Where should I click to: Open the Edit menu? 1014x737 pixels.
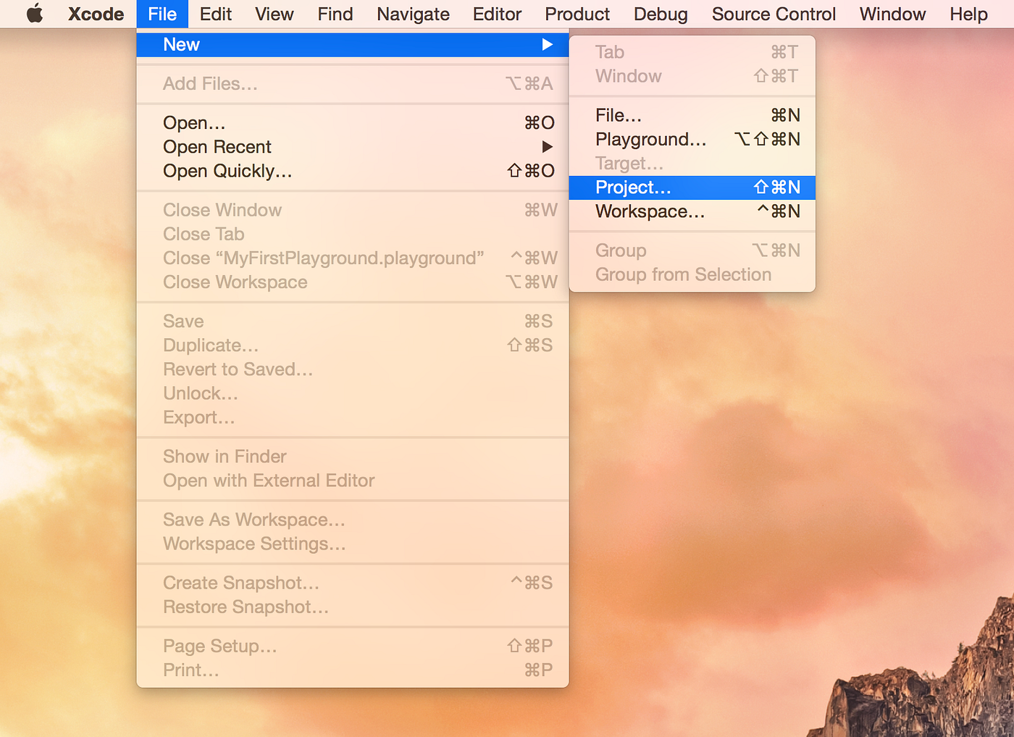(216, 14)
